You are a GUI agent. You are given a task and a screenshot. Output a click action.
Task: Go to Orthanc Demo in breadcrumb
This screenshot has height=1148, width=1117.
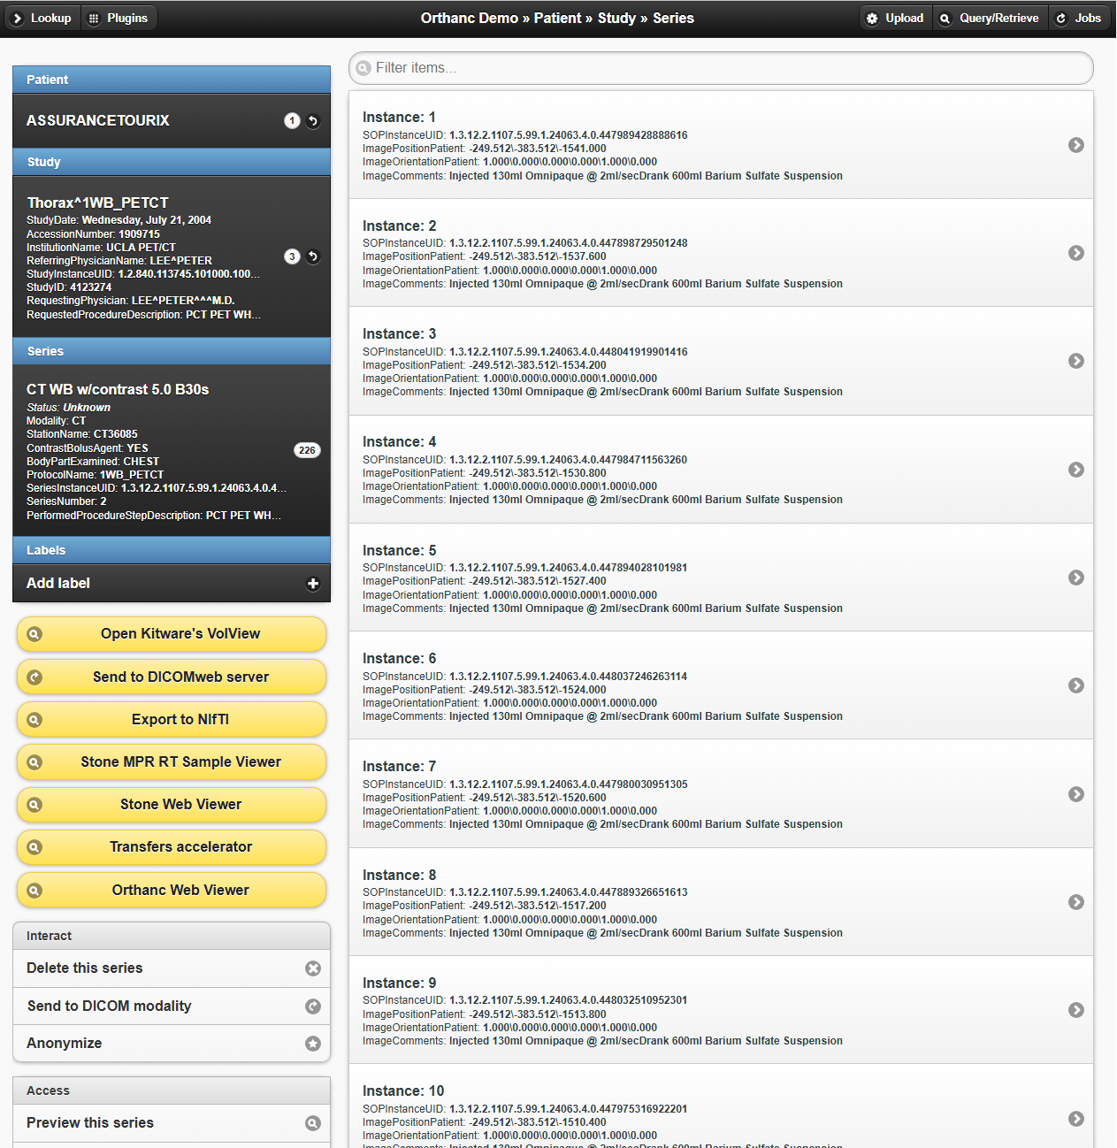469,18
